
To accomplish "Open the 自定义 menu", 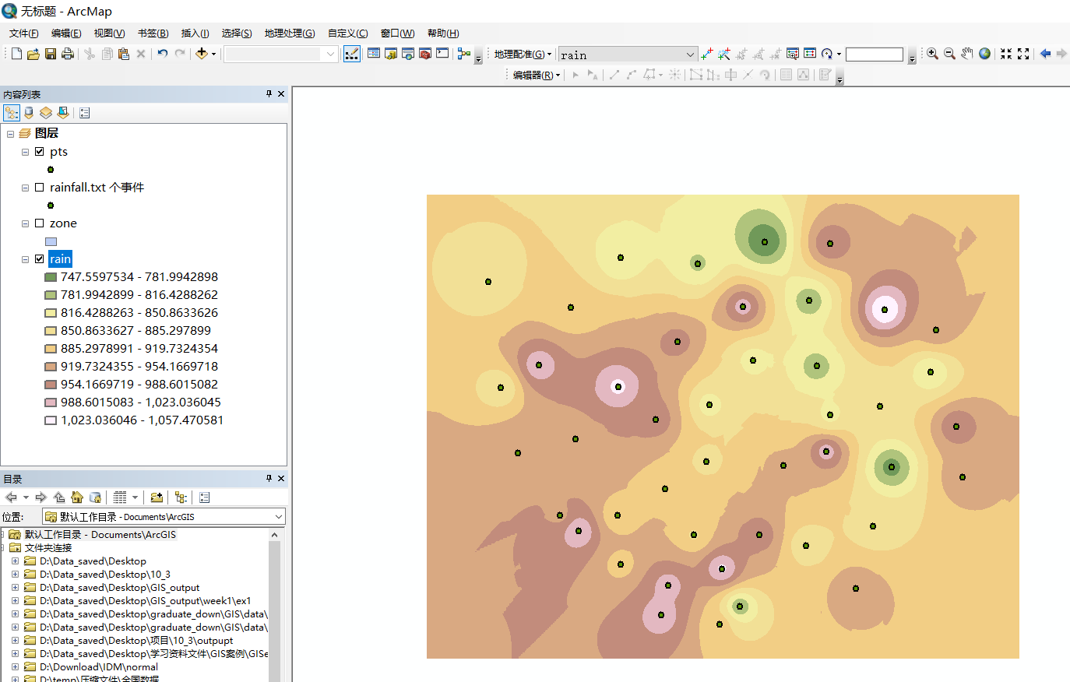I will click(x=347, y=33).
